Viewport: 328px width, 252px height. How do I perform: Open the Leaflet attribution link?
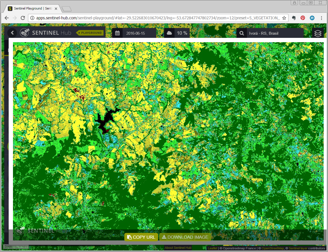tap(212, 248)
